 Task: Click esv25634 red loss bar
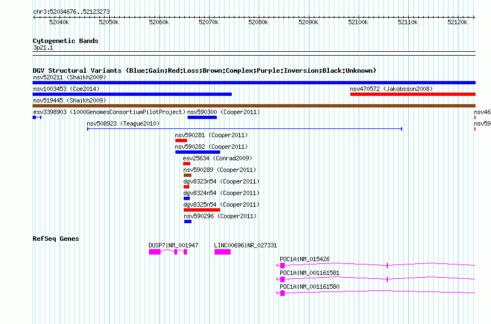tap(186, 164)
